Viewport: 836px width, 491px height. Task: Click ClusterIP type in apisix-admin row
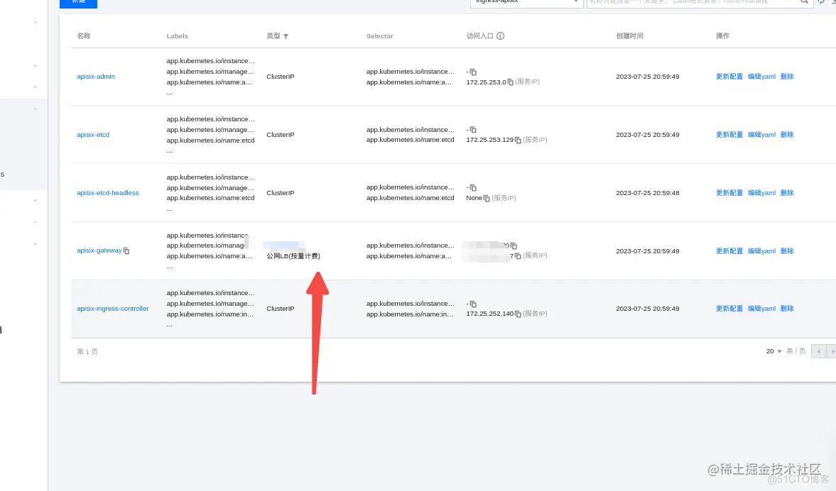(x=281, y=77)
